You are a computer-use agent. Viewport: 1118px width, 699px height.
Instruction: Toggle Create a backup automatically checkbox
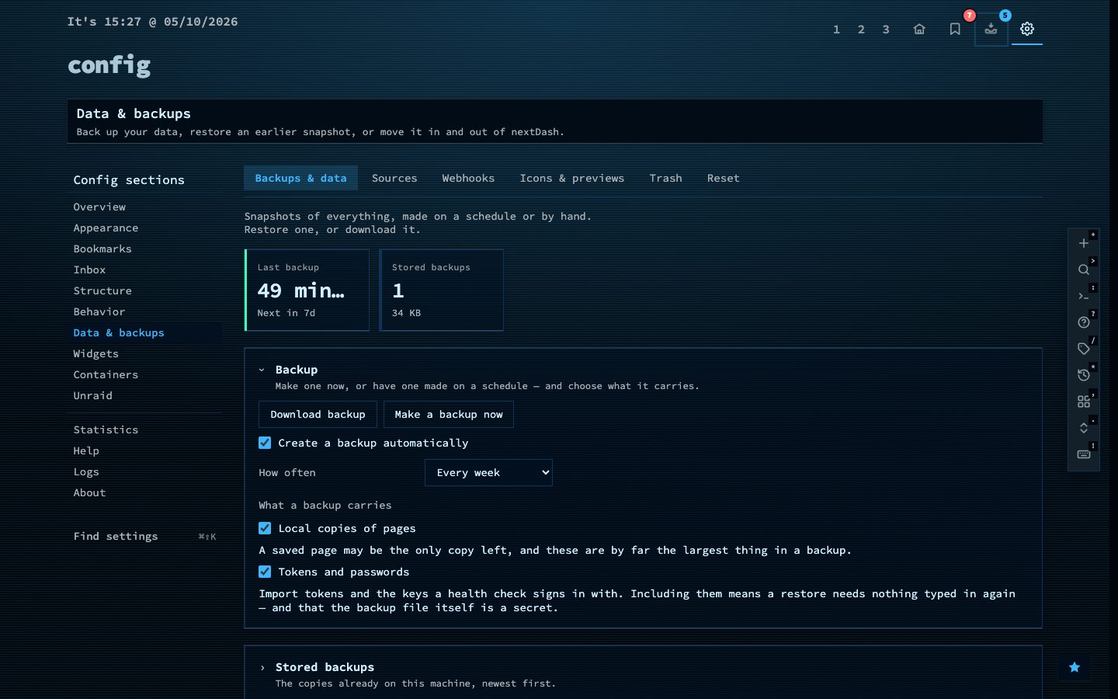(265, 443)
